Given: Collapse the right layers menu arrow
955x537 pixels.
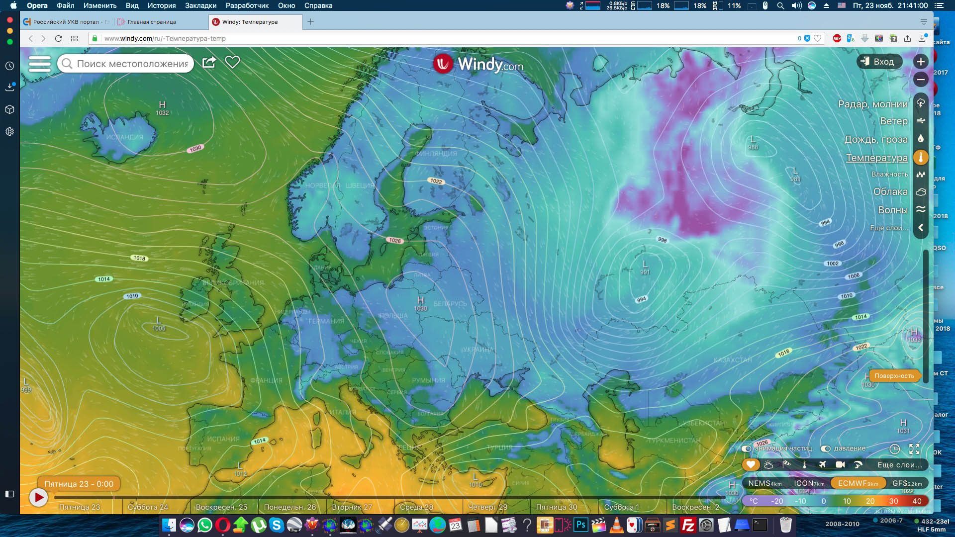Looking at the screenshot, I should click(x=921, y=228).
